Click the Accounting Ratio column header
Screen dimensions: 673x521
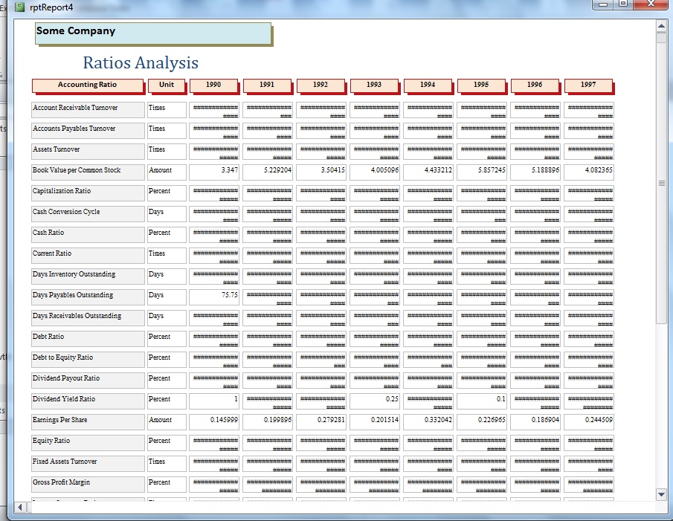click(x=88, y=85)
